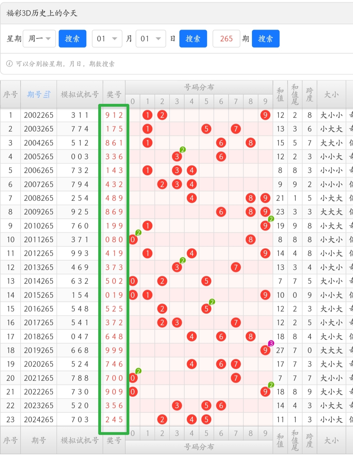353x459 pixels.
Task: Click prize number 9 9 9 in row 2019265
Action: [114, 350]
